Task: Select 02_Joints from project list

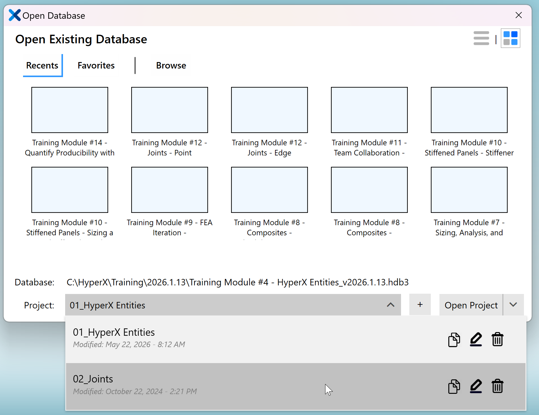Action: (x=296, y=386)
